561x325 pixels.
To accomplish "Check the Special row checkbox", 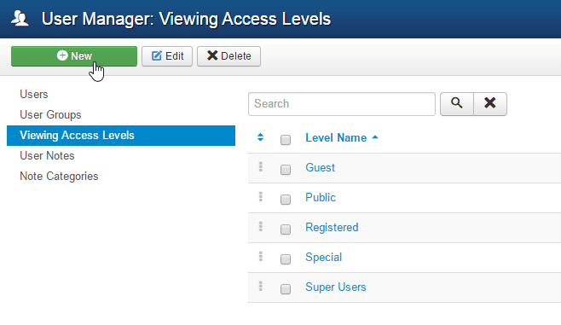I will tap(286, 258).
